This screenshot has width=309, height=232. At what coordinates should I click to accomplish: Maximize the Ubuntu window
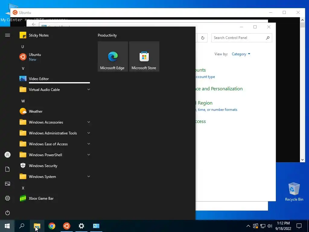click(284, 12)
